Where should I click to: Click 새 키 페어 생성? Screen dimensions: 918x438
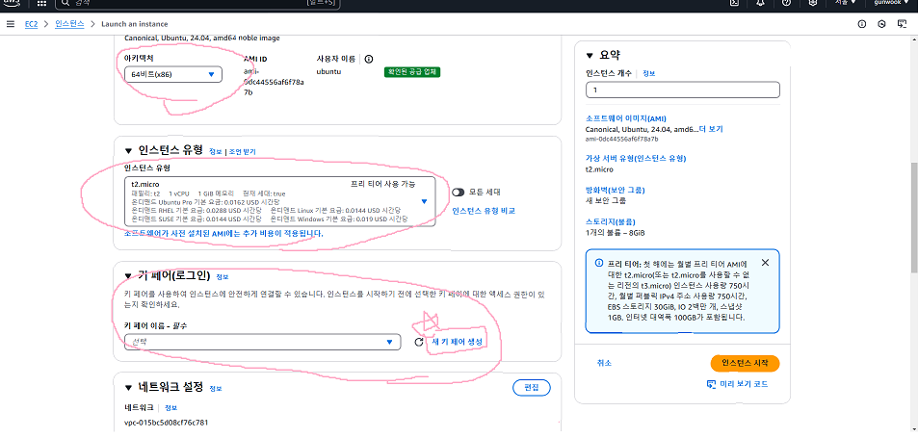pos(456,342)
